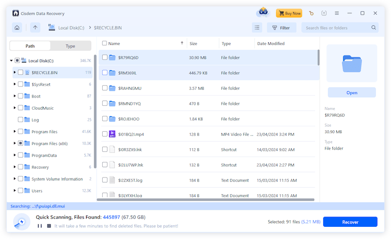Viewport: 391px width, 239px height.
Task: Click the $I2ZXE5T.log document icon
Action: 112,180
